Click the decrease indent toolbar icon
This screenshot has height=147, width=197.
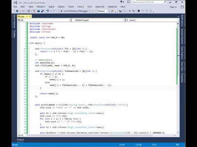click(130, 11)
